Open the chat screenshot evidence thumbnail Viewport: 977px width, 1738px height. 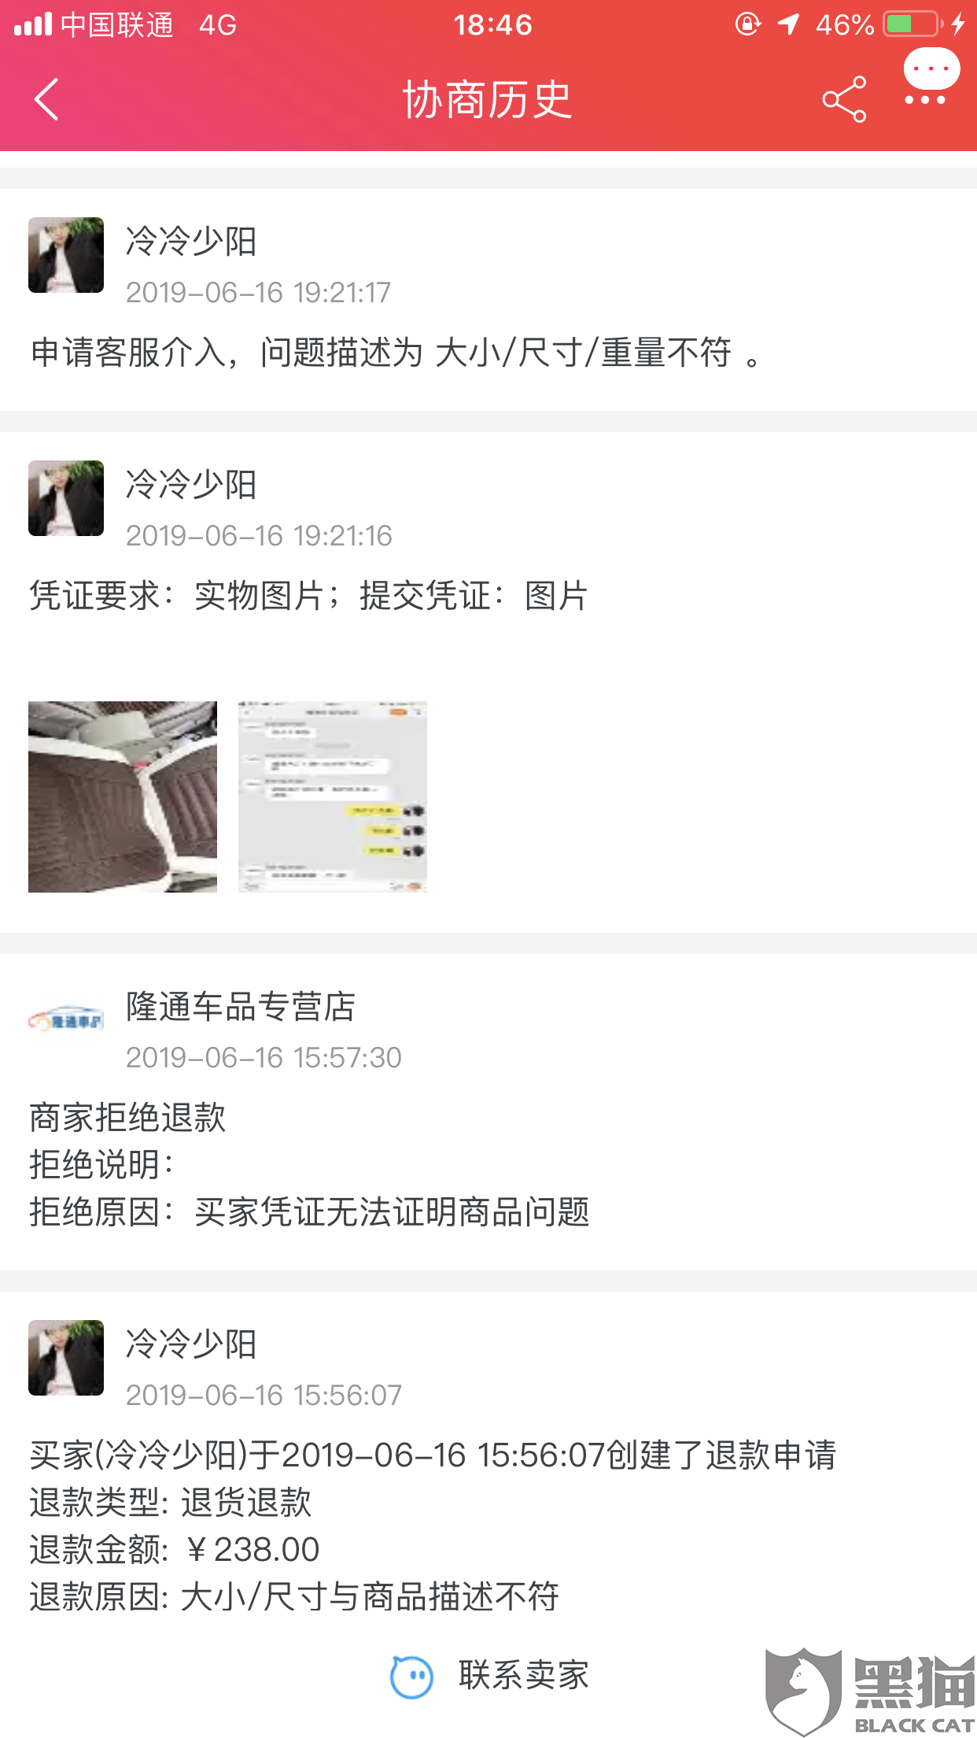tap(333, 797)
